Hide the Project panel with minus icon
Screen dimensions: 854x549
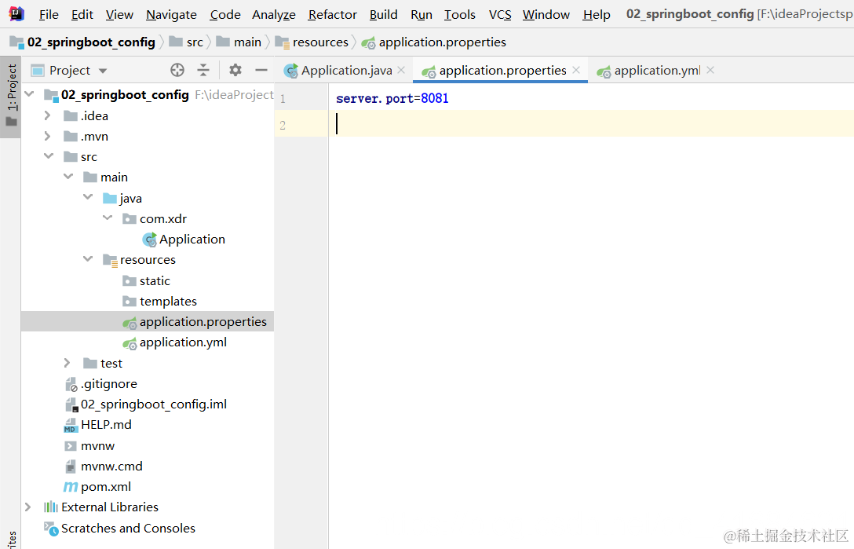click(261, 70)
